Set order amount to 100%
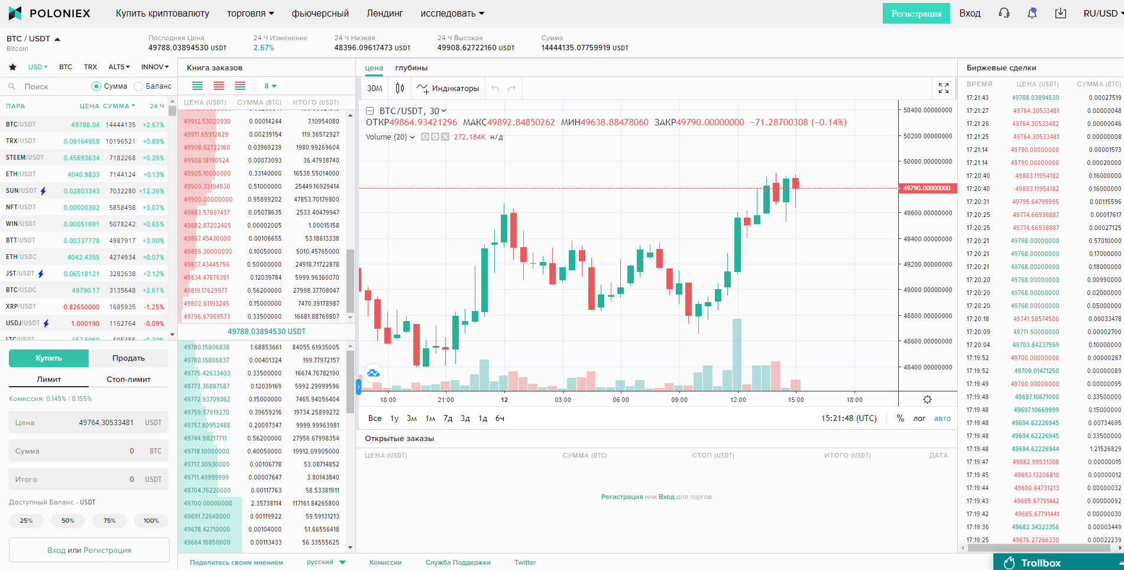 pos(151,521)
